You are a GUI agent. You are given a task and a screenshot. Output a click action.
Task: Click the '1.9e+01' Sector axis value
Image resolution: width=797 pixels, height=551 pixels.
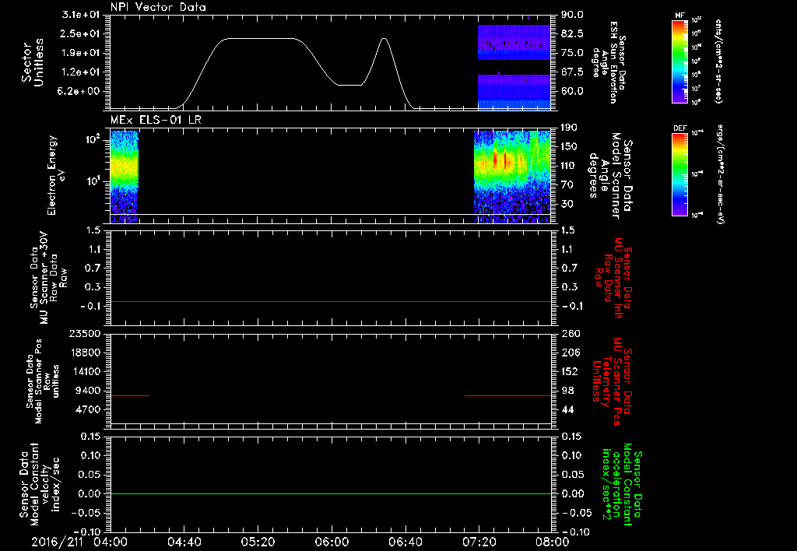coord(81,53)
